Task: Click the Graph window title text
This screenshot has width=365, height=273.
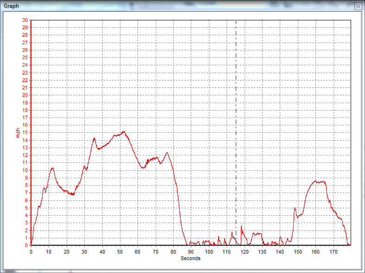Action: [x=11, y=6]
